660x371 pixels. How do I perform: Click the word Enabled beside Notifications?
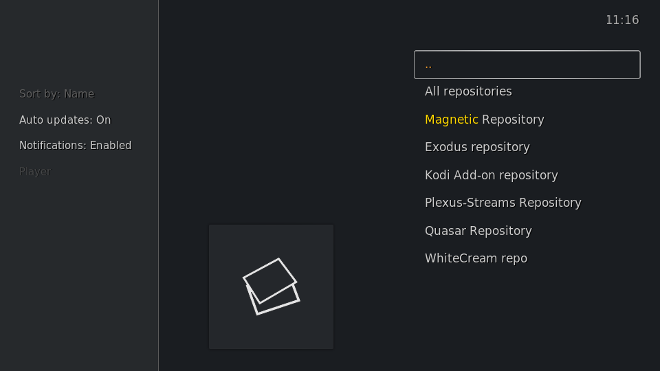[x=111, y=146]
